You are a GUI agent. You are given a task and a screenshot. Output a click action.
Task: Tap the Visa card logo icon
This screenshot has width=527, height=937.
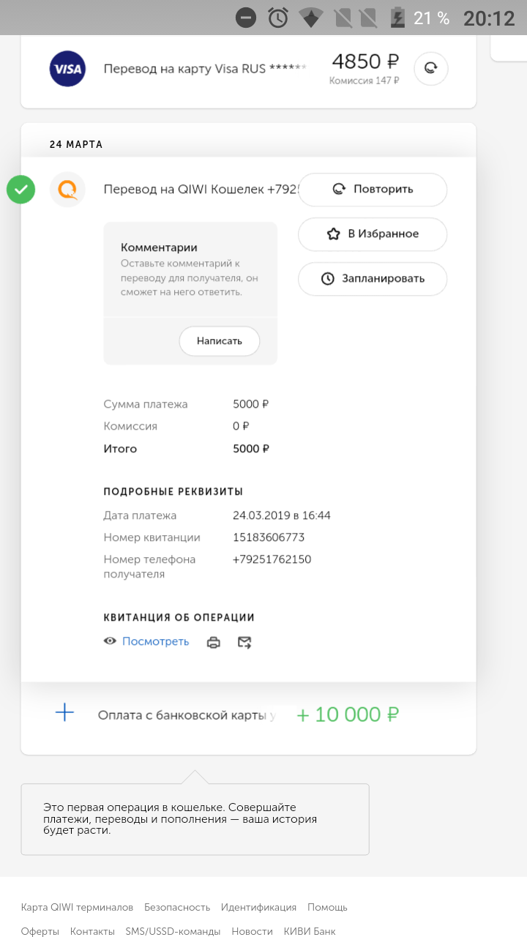(67, 70)
